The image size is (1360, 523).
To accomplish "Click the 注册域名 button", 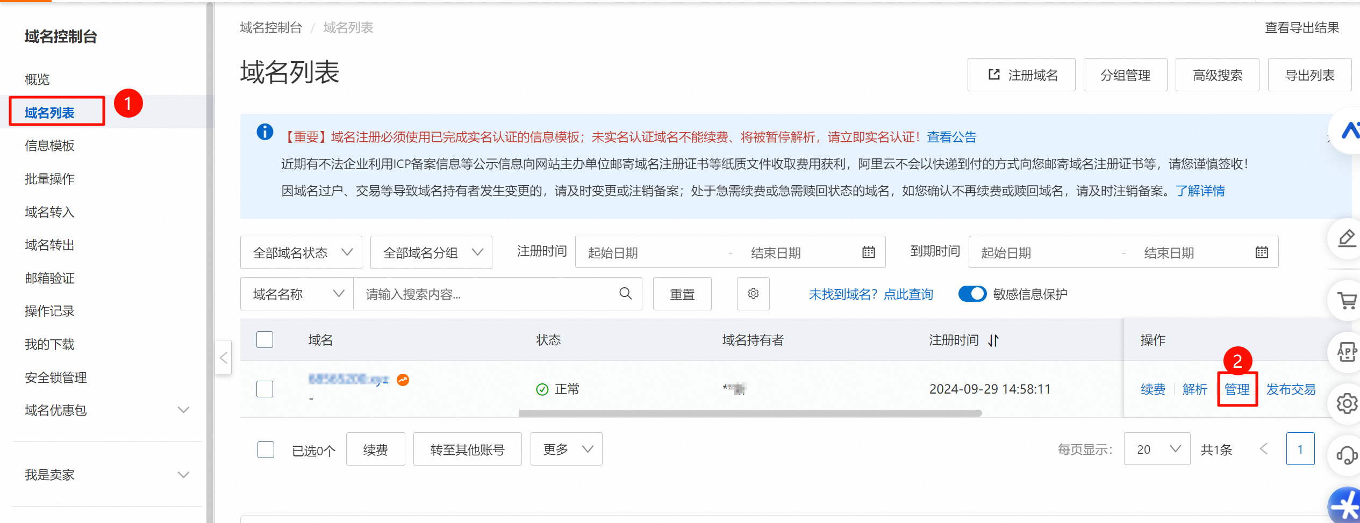I will [1021, 75].
